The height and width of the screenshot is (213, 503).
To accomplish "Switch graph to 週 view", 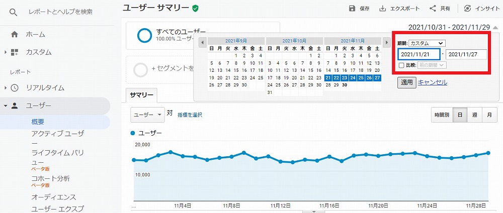I will 474,115.
